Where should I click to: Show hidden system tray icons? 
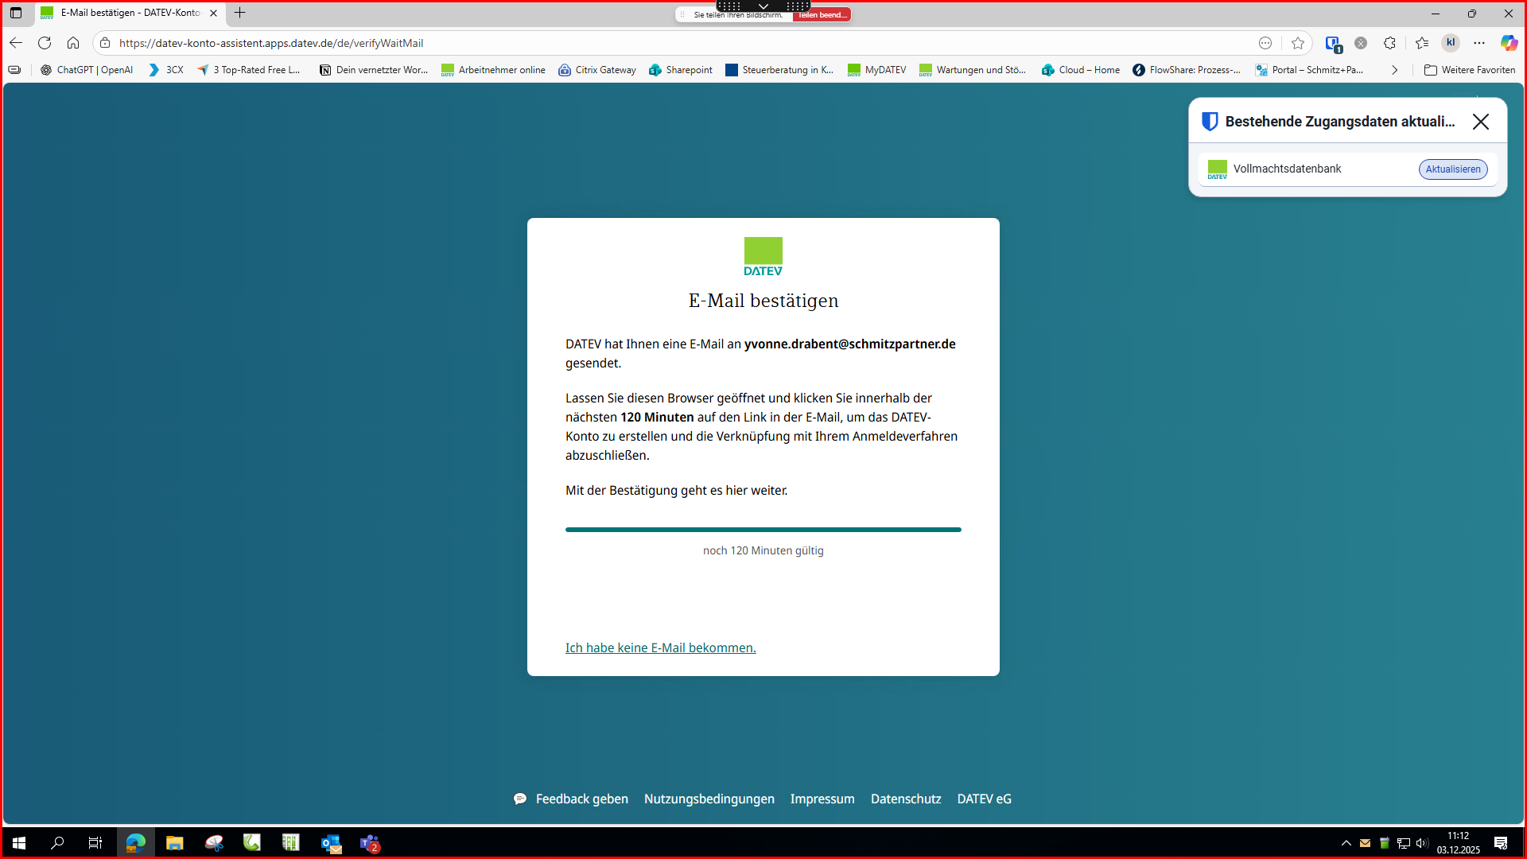click(1346, 843)
